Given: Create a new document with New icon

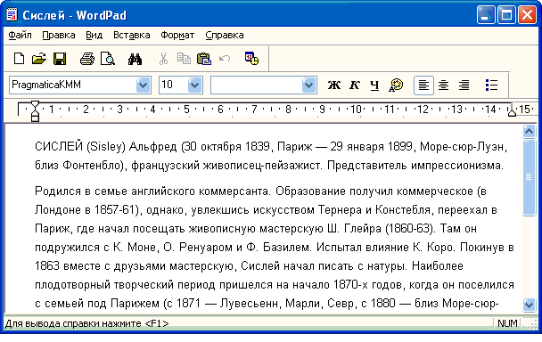Looking at the screenshot, I should 19,59.
